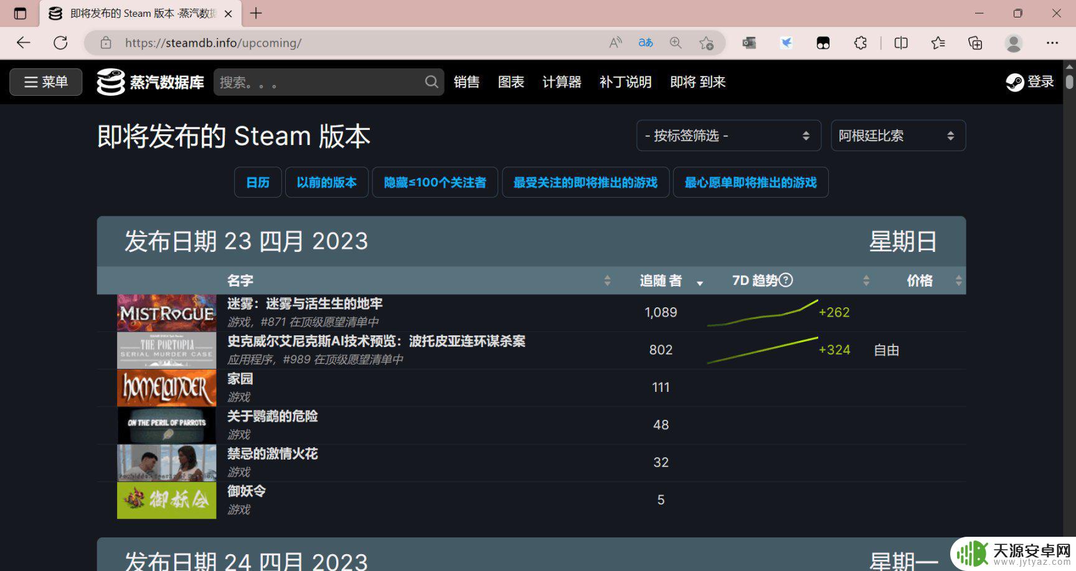
Task: Sort by the 名字 column arrows
Action: (607, 281)
